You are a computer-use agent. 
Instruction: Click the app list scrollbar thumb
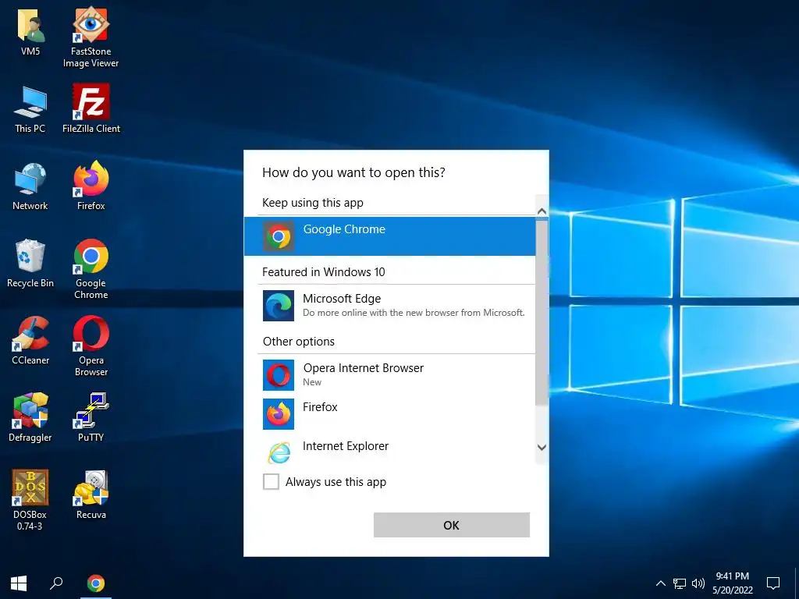[542, 312]
